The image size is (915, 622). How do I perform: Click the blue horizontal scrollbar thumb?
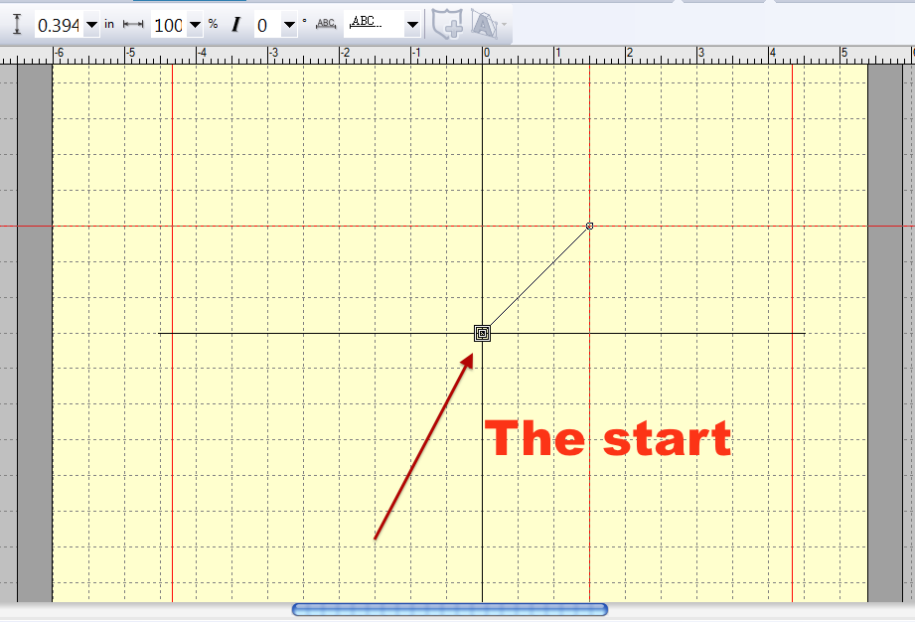pos(450,610)
